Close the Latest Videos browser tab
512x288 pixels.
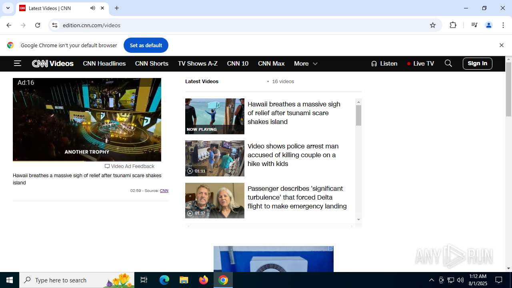[102, 8]
